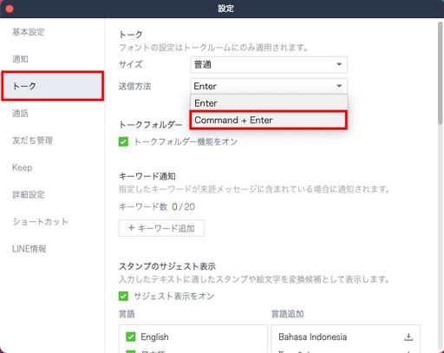Switch to the 通知 settings section
The height and width of the screenshot is (353, 444).
(20, 59)
